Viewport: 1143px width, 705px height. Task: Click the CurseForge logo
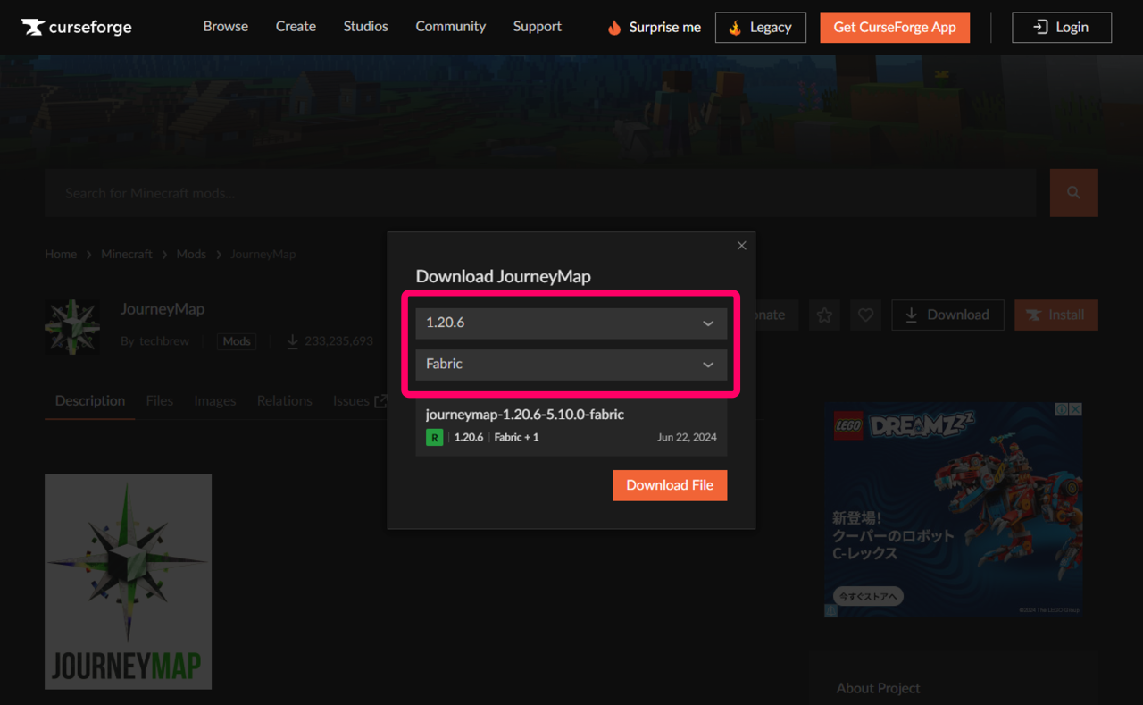click(77, 27)
